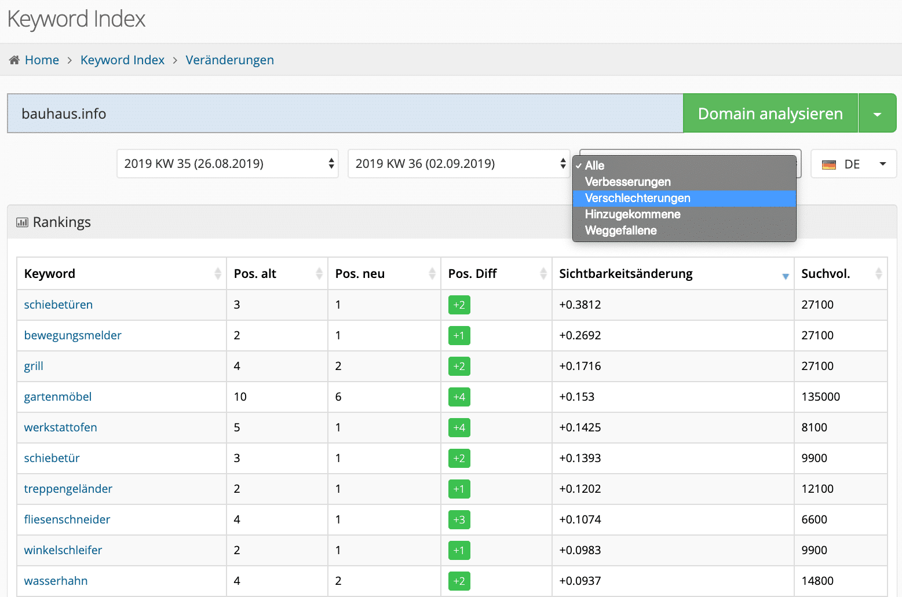Click search volume 14800
902x597 pixels.
point(817,581)
